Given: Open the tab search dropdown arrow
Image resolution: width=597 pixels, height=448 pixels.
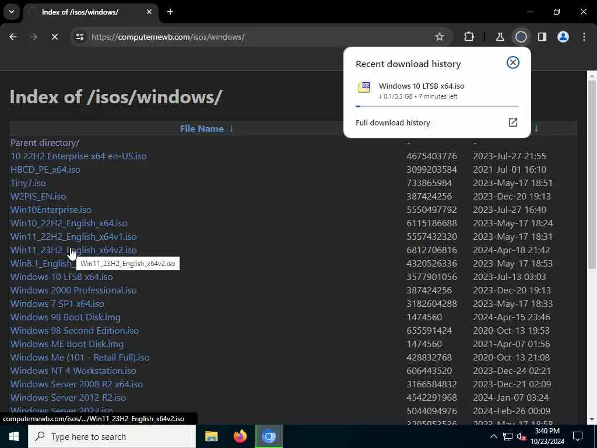Looking at the screenshot, I should [x=12, y=12].
